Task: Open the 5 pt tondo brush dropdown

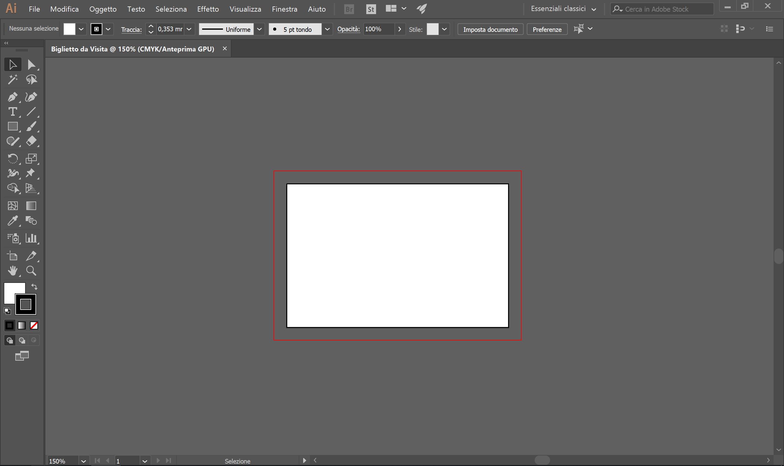Action: pos(327,29)
